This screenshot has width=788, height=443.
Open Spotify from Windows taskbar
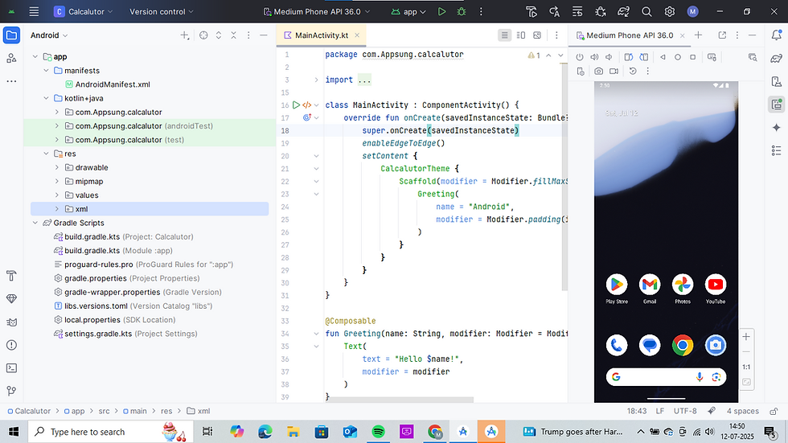pos(379,432)
